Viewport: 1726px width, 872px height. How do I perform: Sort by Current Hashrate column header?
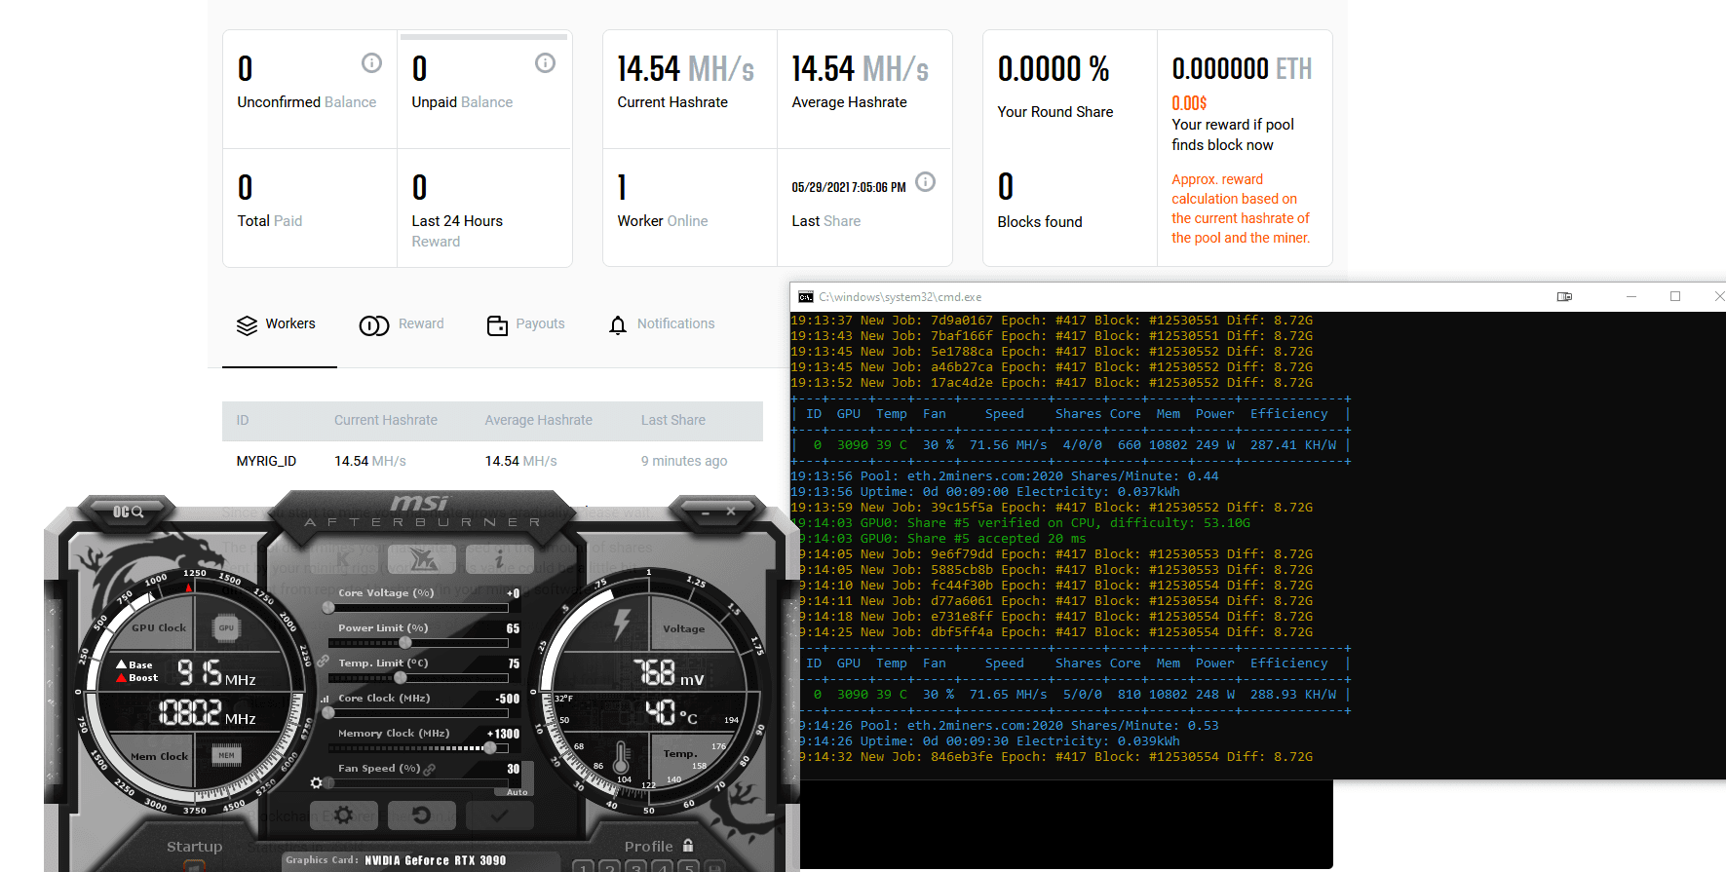point(386,420)
